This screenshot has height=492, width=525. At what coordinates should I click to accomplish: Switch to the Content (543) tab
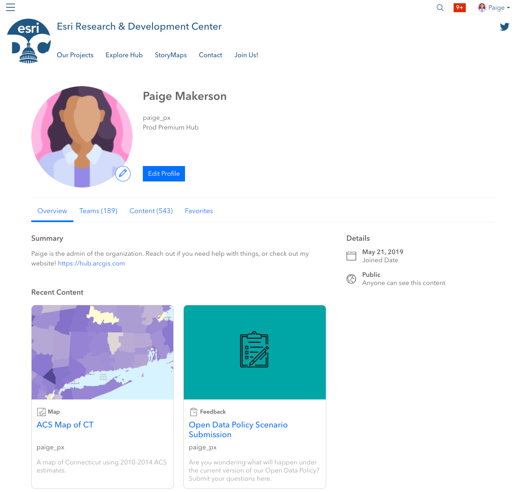(151, 211)
